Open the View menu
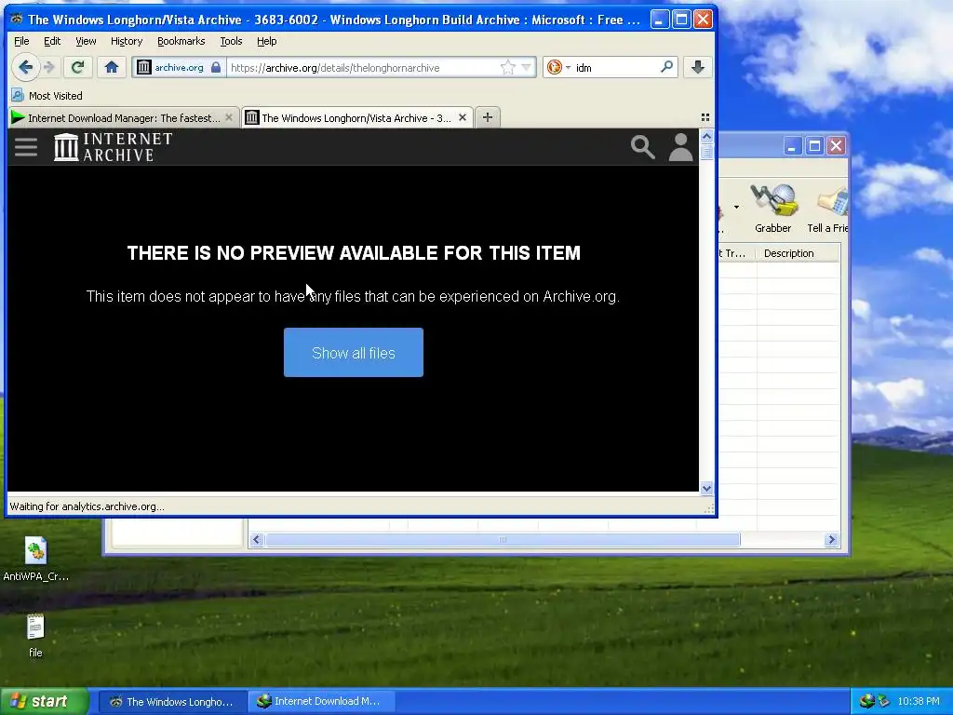 click(86, 41)
